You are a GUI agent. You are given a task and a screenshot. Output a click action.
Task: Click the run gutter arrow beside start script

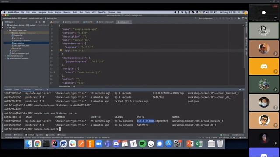(54, 72)
